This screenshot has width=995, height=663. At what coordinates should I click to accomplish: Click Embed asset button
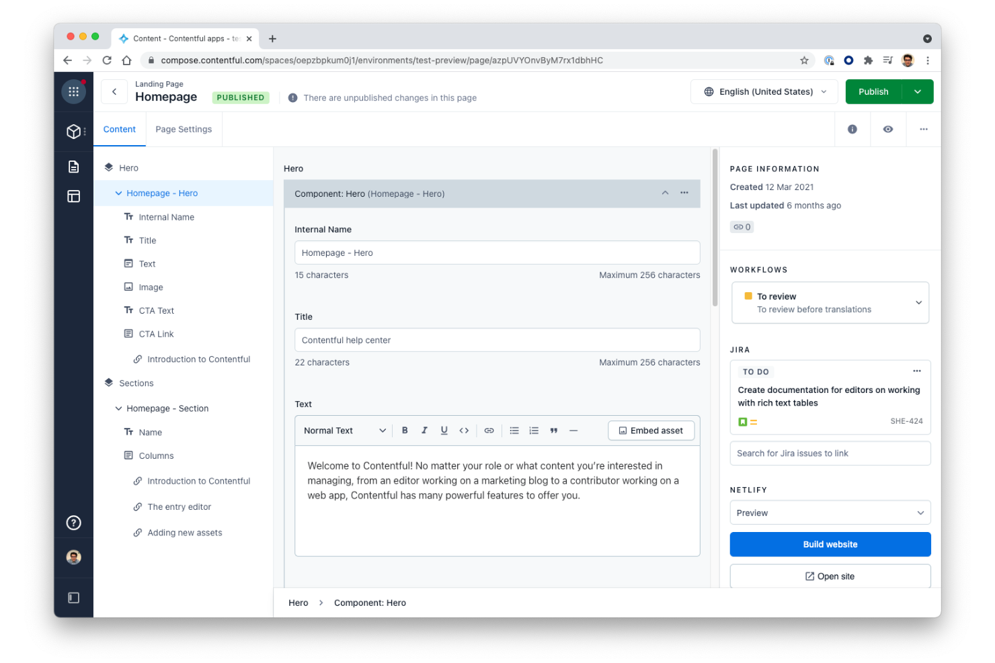coord(651,431)
